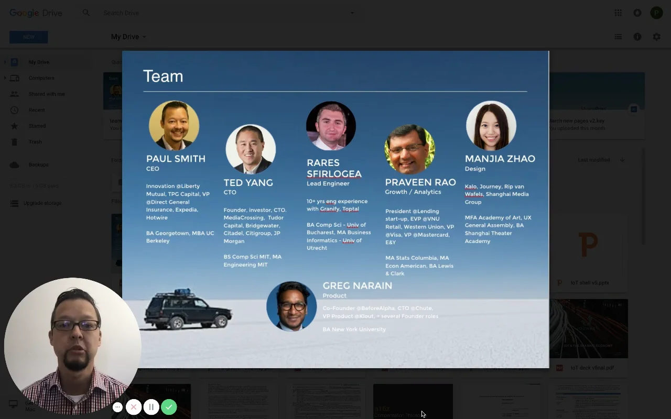Viewport: 671px width, 419px height.
Task: Expand the Computers tree arrow
Action: (x=5, y=78)
